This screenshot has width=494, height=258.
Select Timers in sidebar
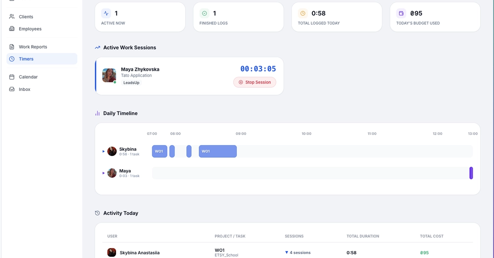tap(42, 59)
